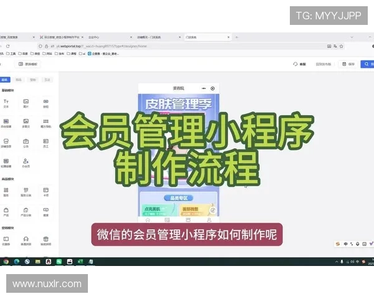This screenshot has width=374, height=299.
Task: Open Google Chrome from the taskbar
Action: pyautogui.click(x=6, y=262)
